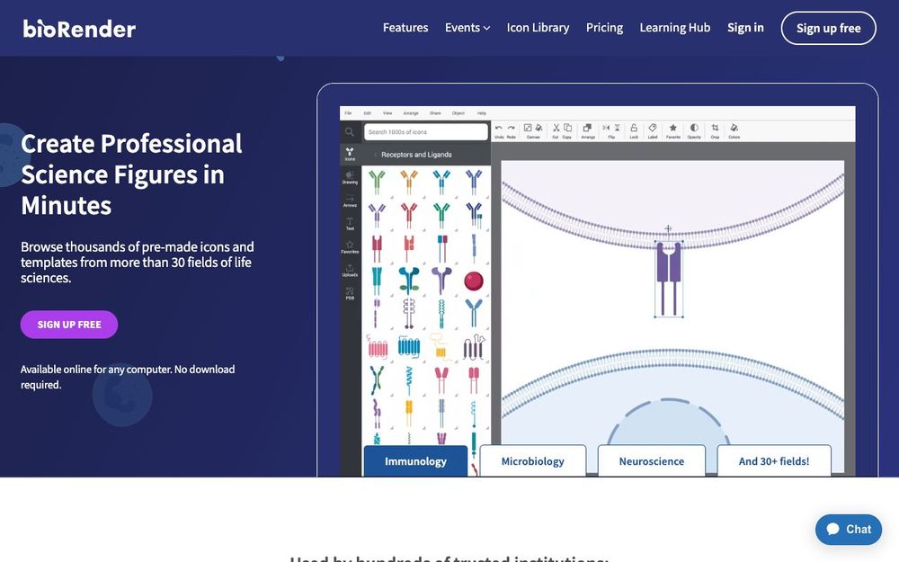Use the Flip icon on the selection
This screenshot has width=899, height=562.
click(612, 128)
